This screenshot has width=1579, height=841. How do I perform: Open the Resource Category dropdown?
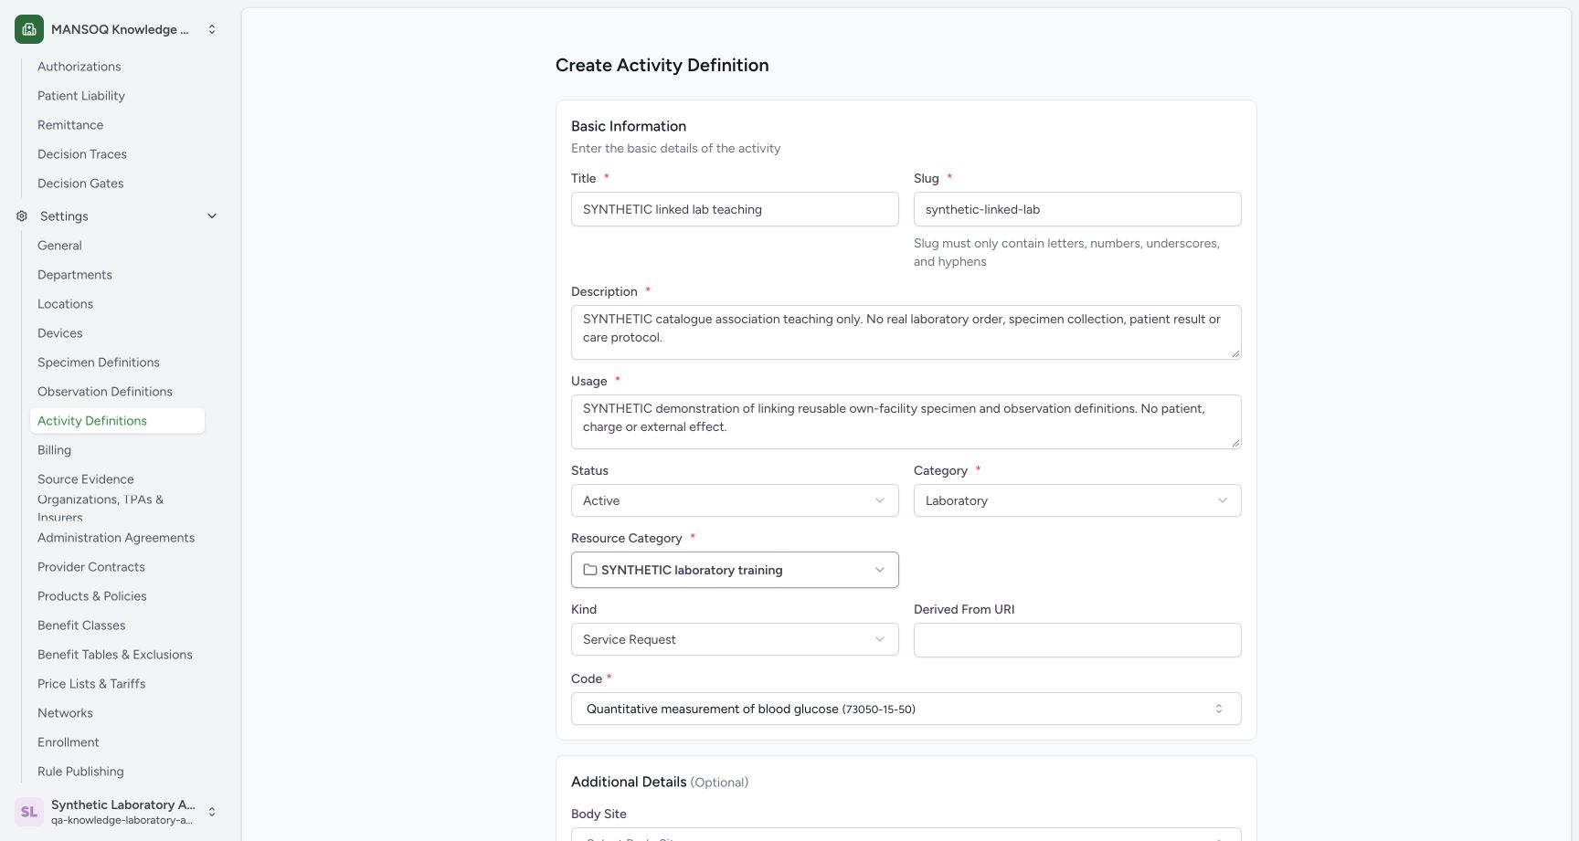click(735, 570)
